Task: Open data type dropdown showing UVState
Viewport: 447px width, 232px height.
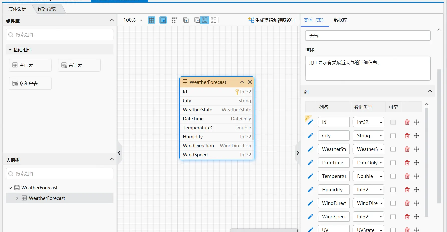Action: point(368,229)
